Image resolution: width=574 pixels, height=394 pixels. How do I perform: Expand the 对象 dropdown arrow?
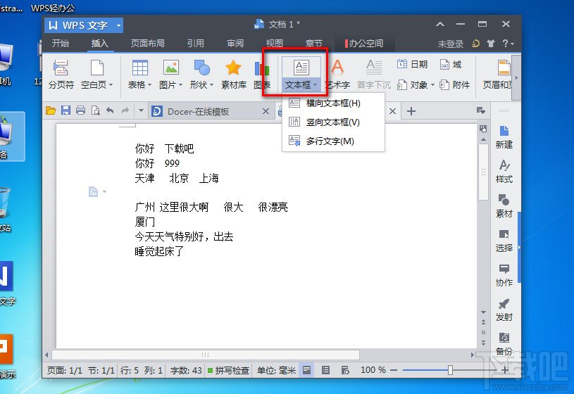[x=432, y=85]
